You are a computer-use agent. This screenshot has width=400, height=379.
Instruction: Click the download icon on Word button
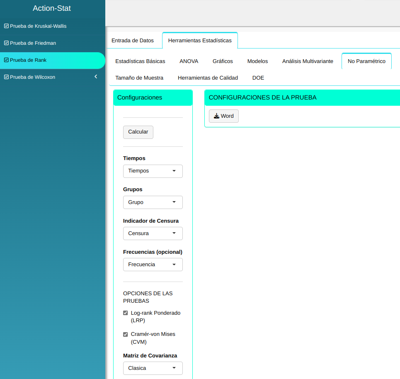[216, 116]
